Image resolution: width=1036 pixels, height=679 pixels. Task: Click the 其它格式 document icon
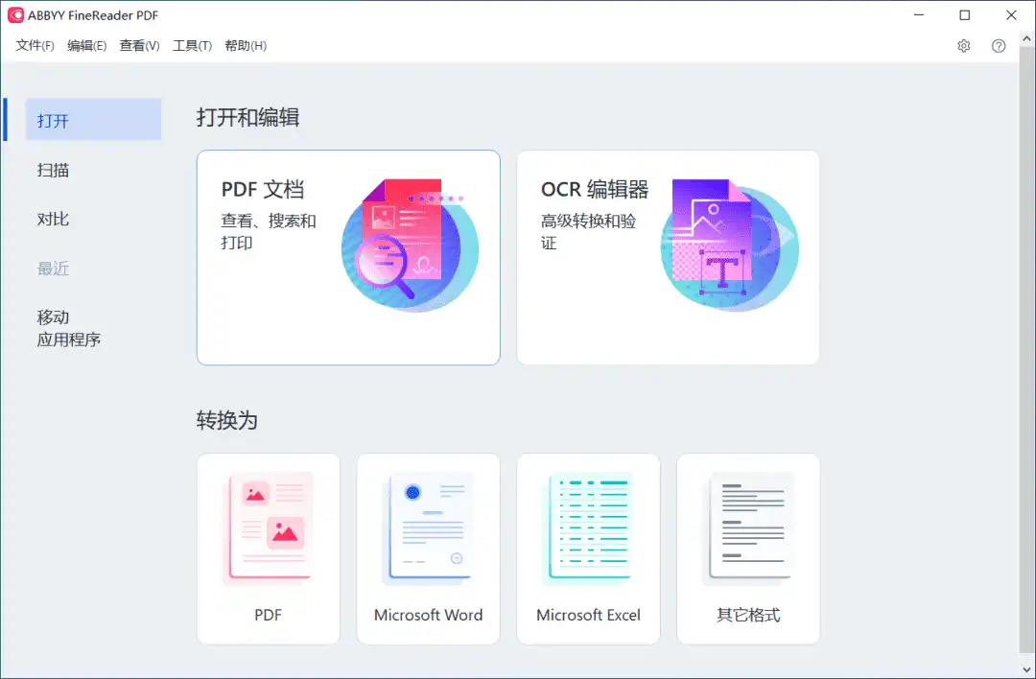tap(748, 529)
